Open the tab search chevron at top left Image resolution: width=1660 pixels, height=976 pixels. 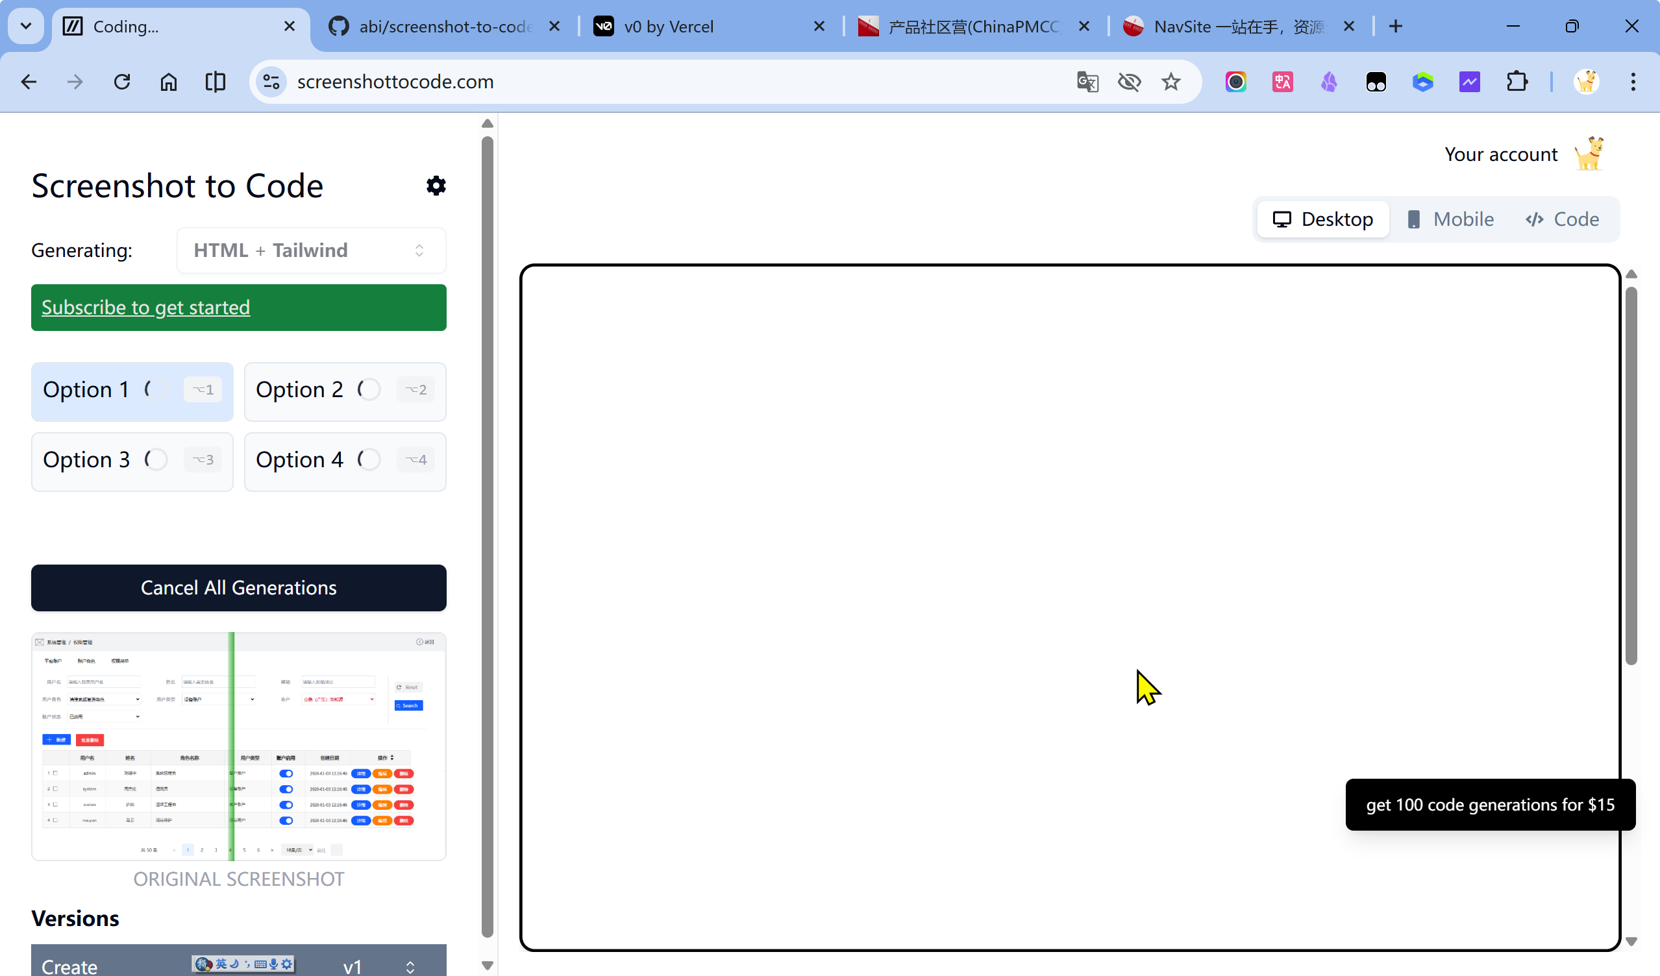coord(27,27)
